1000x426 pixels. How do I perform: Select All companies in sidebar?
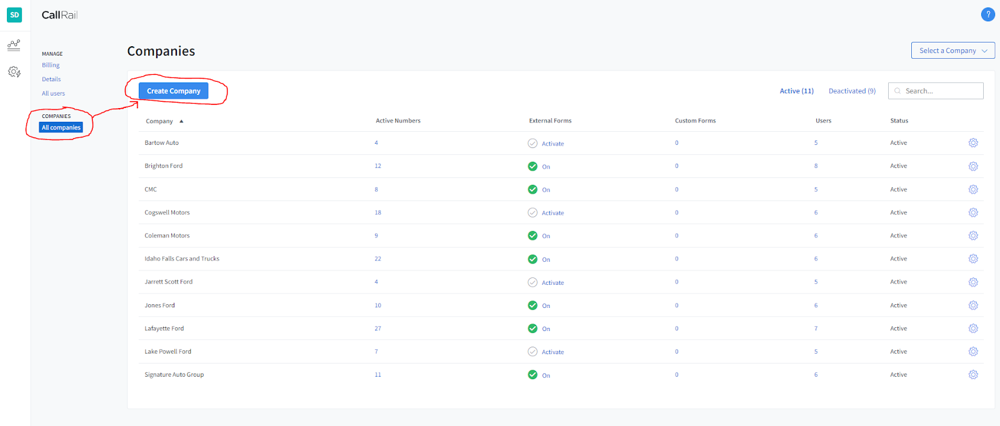pyautogui.click(x=61, y=127)
